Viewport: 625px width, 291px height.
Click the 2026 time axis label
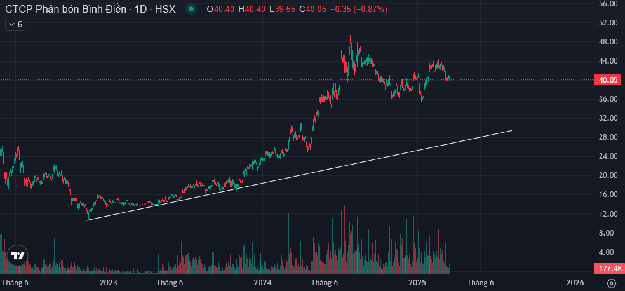[575, 283]
